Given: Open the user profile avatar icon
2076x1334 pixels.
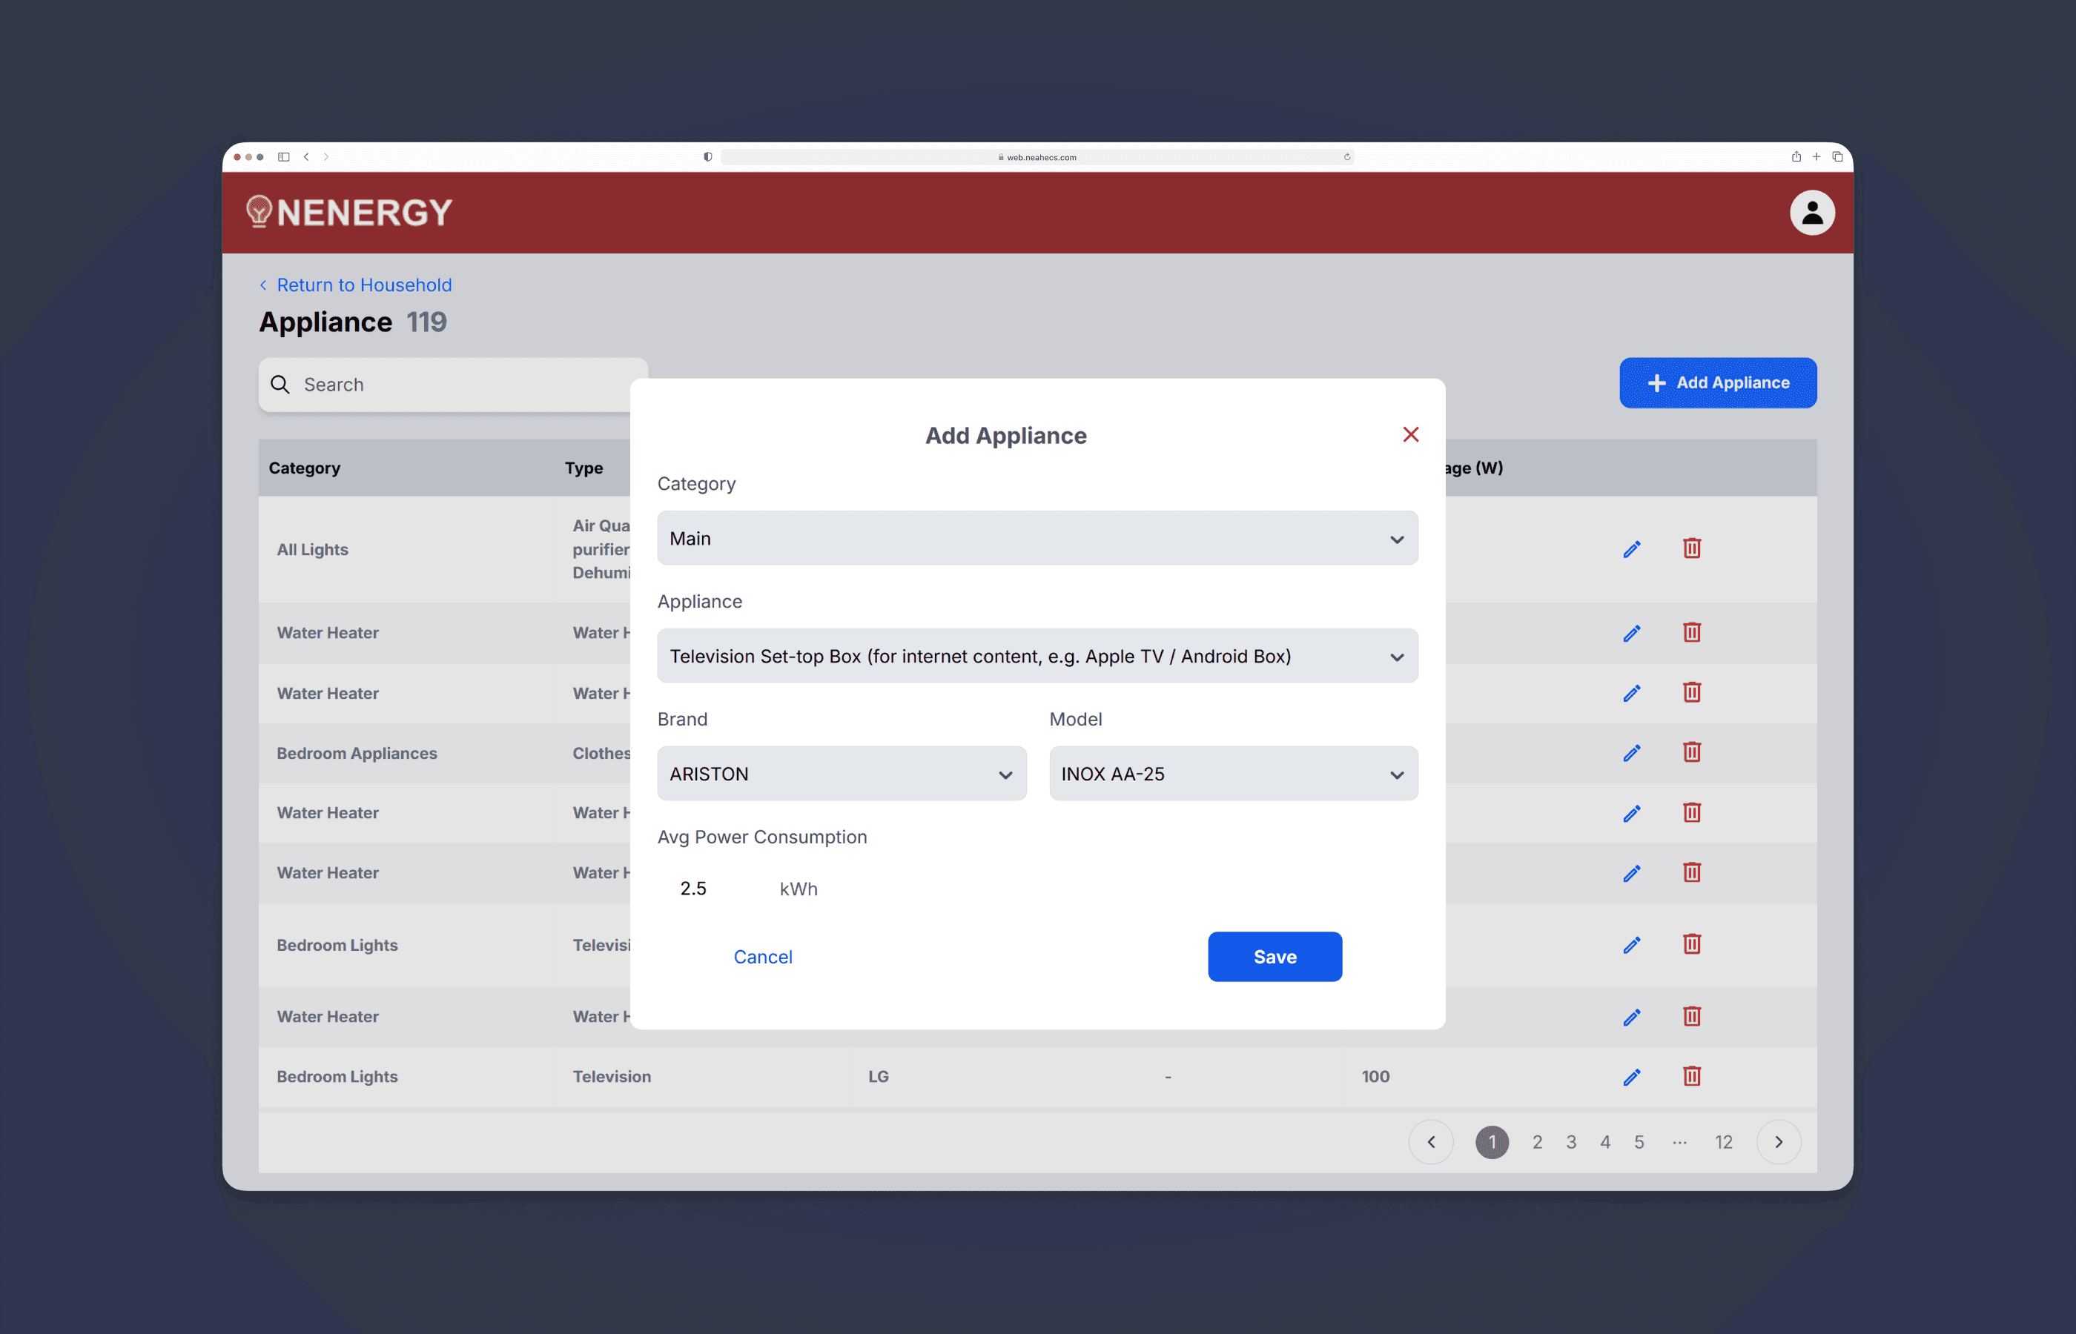Looking at the screenshot, I should (1812, 212).
